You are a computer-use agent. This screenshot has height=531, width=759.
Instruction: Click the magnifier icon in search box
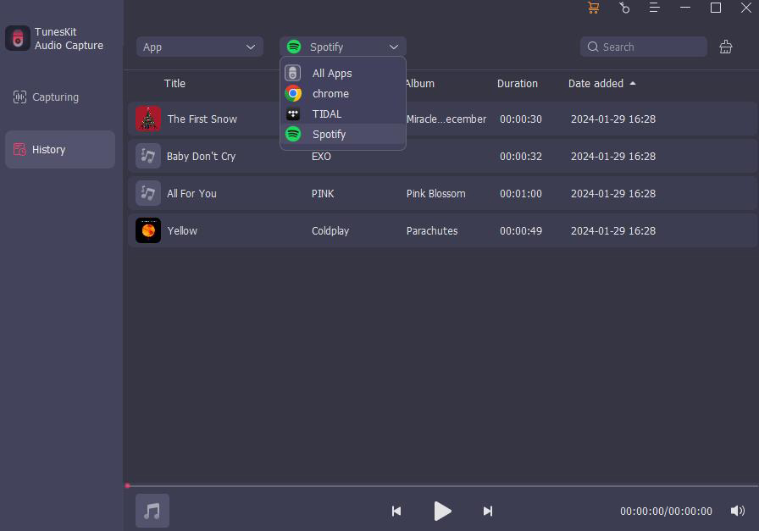click(593, 47)
